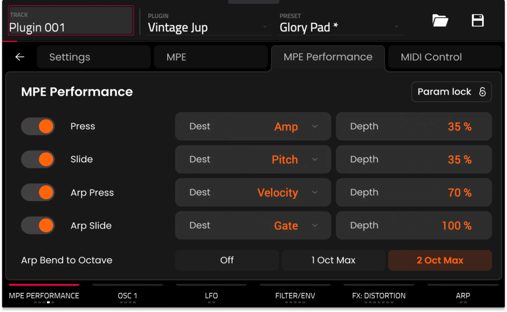Toggle the Press switch off
The width and height of the screenshot is (507, 312).
tap(38, 126)
